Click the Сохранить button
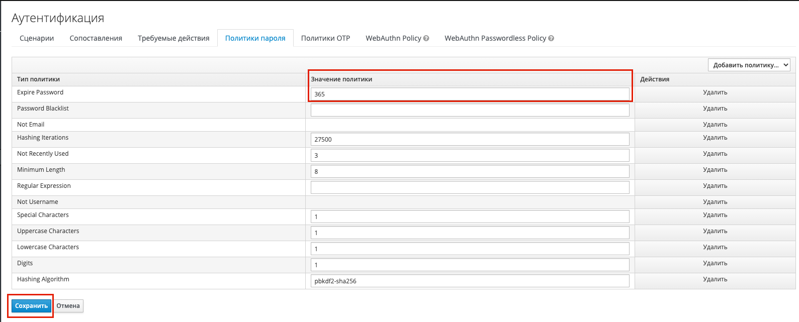This screenshot has height=322, width=799. [x=31, y=306]
